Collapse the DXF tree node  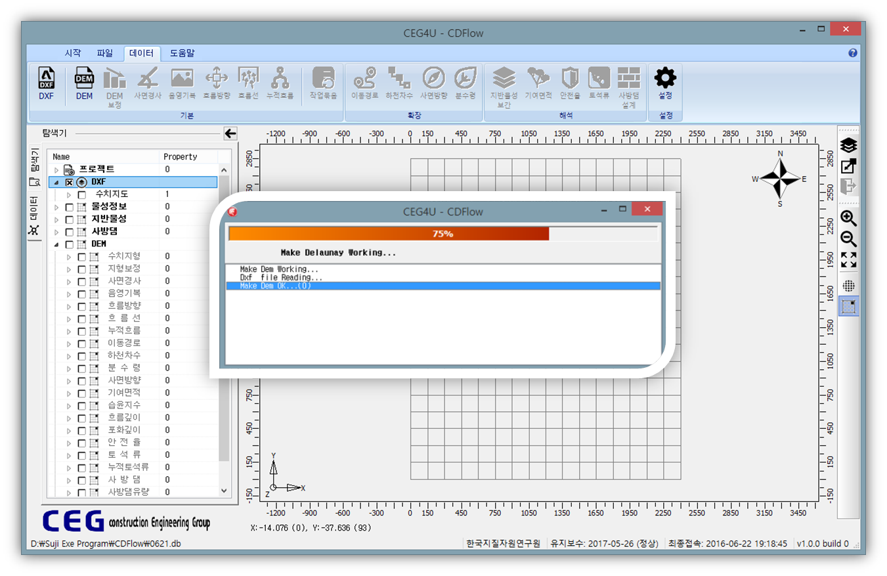click(x=57, y=183)
